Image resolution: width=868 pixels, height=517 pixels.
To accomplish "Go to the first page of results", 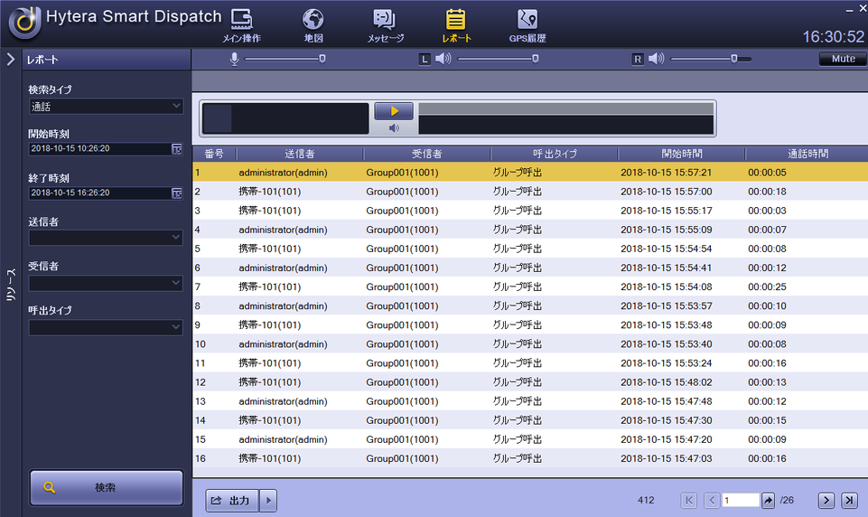I will [x=688, y=501].
